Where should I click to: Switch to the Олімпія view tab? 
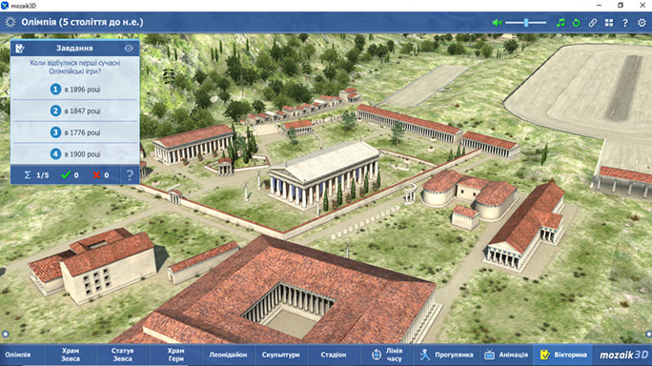(x=18, y=355)
